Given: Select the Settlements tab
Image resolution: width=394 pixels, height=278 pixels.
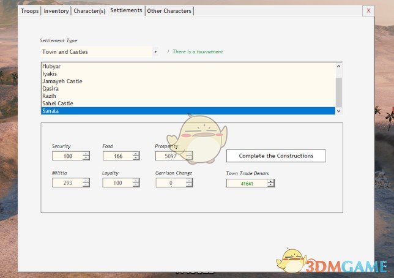Looking at the screenshot, I should [x=126, y=10].
